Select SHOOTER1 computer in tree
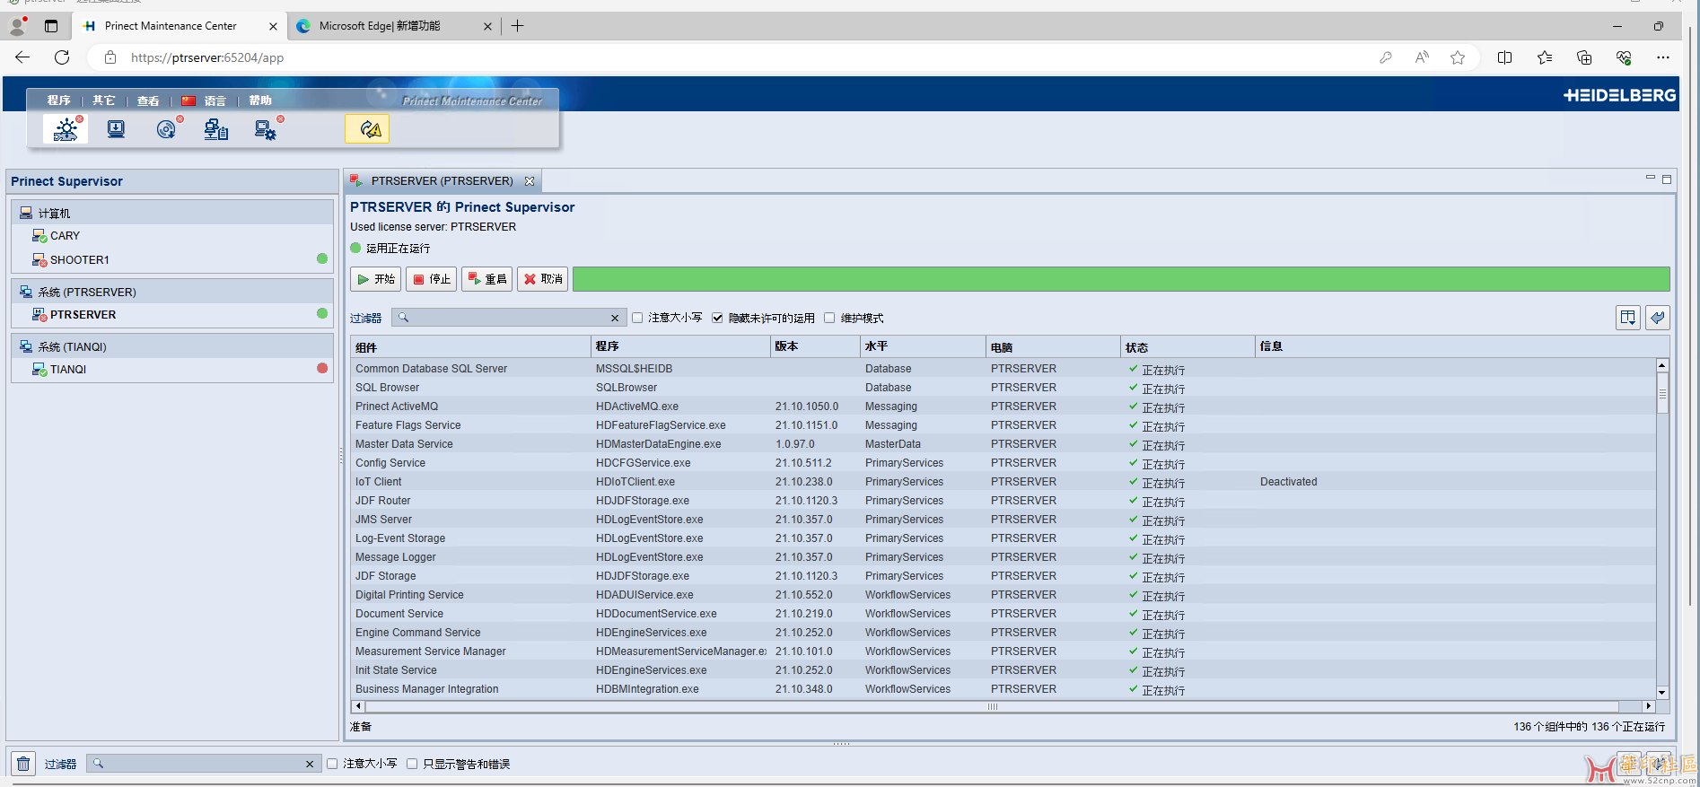1700x787 pixels. click(79, 260)
